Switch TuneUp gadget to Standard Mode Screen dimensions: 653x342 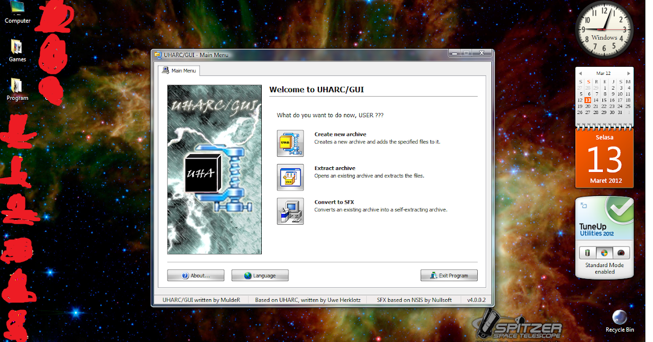(604, 253)
